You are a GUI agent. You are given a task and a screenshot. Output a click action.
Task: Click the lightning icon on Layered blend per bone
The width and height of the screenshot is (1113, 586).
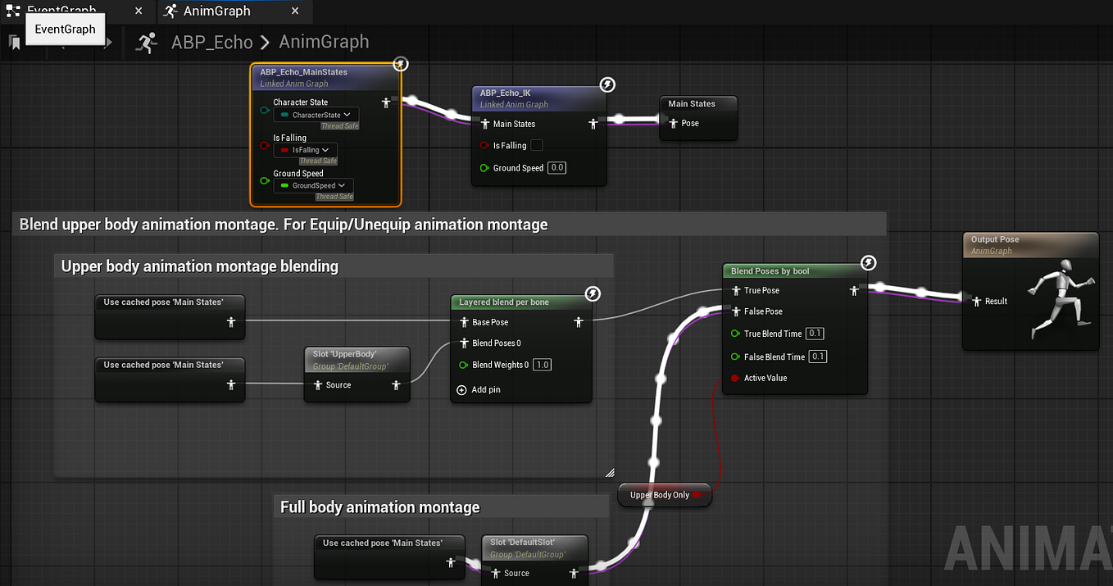point(593,293)
